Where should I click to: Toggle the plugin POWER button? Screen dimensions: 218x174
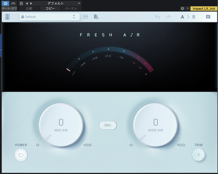[x=21, y=155]
